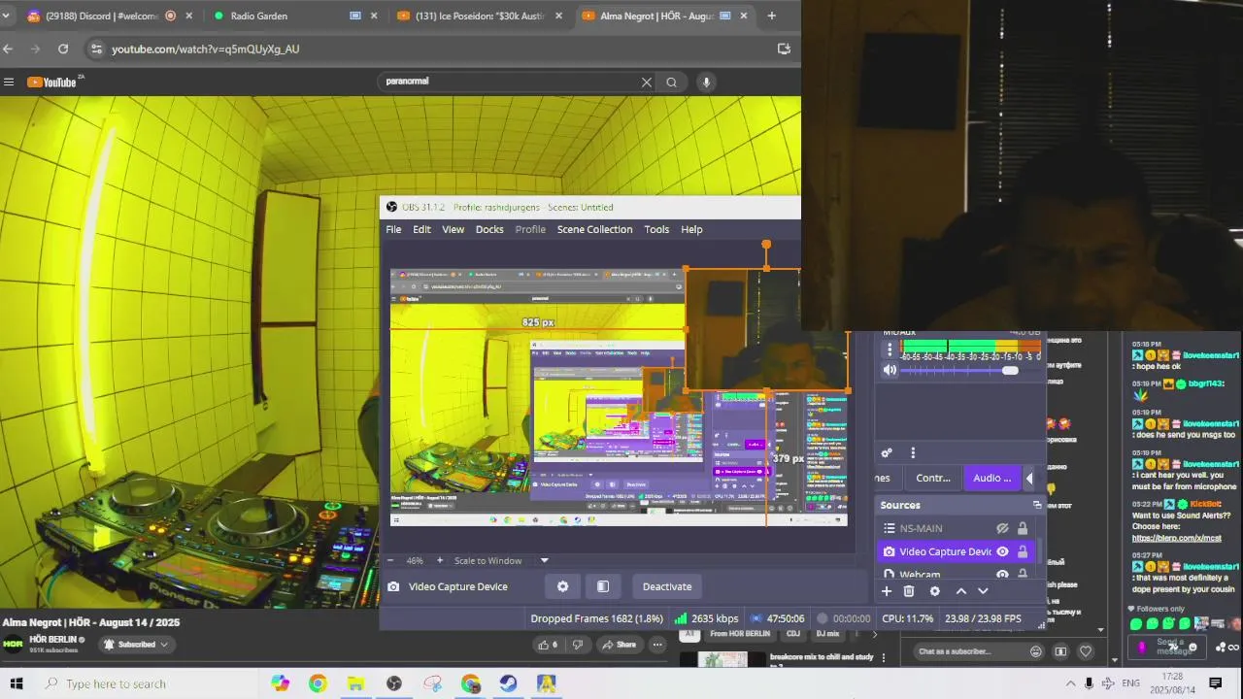Screen dimensions: 1243x699
Task: Go back in browser history
Action: tap(8, 49)
